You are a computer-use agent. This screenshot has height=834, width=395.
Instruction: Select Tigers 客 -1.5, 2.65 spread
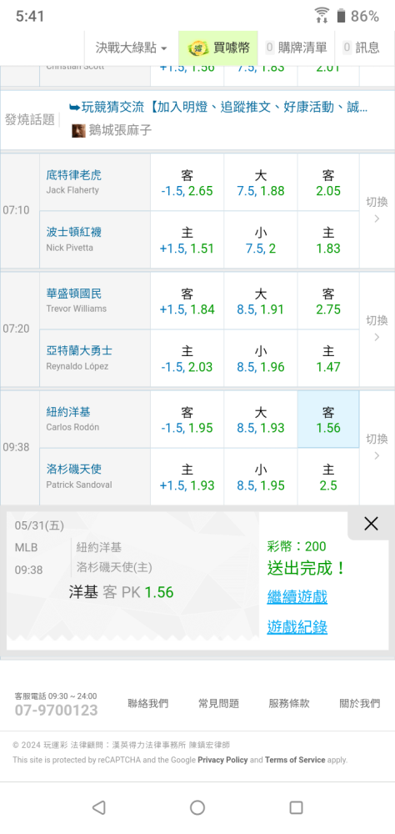point(187,183)
